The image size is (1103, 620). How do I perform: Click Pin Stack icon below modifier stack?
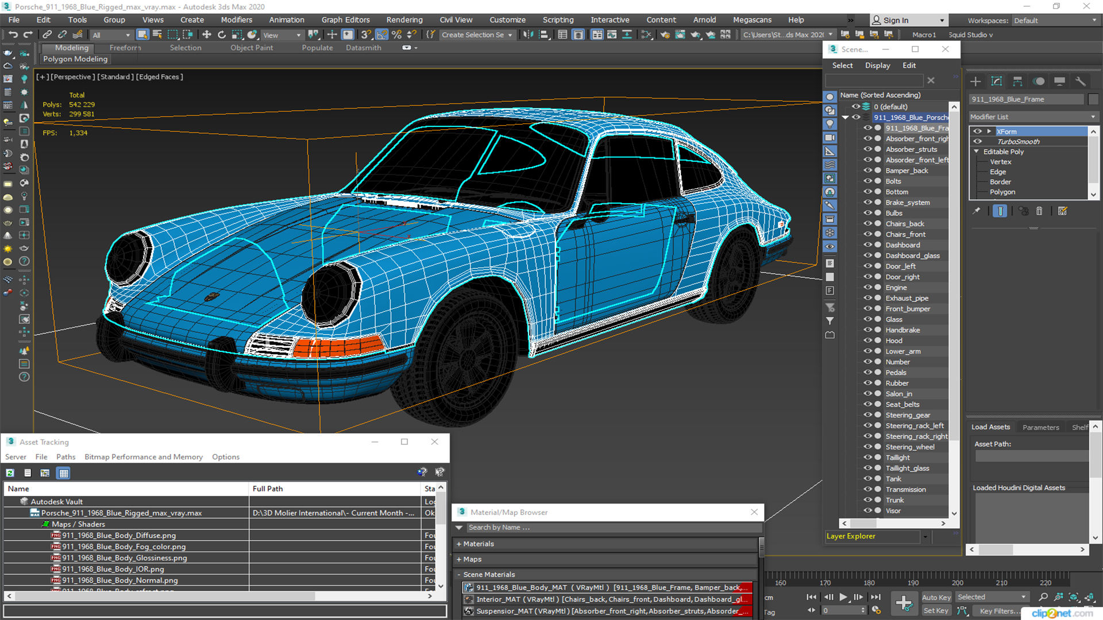[x=977, y=211]
